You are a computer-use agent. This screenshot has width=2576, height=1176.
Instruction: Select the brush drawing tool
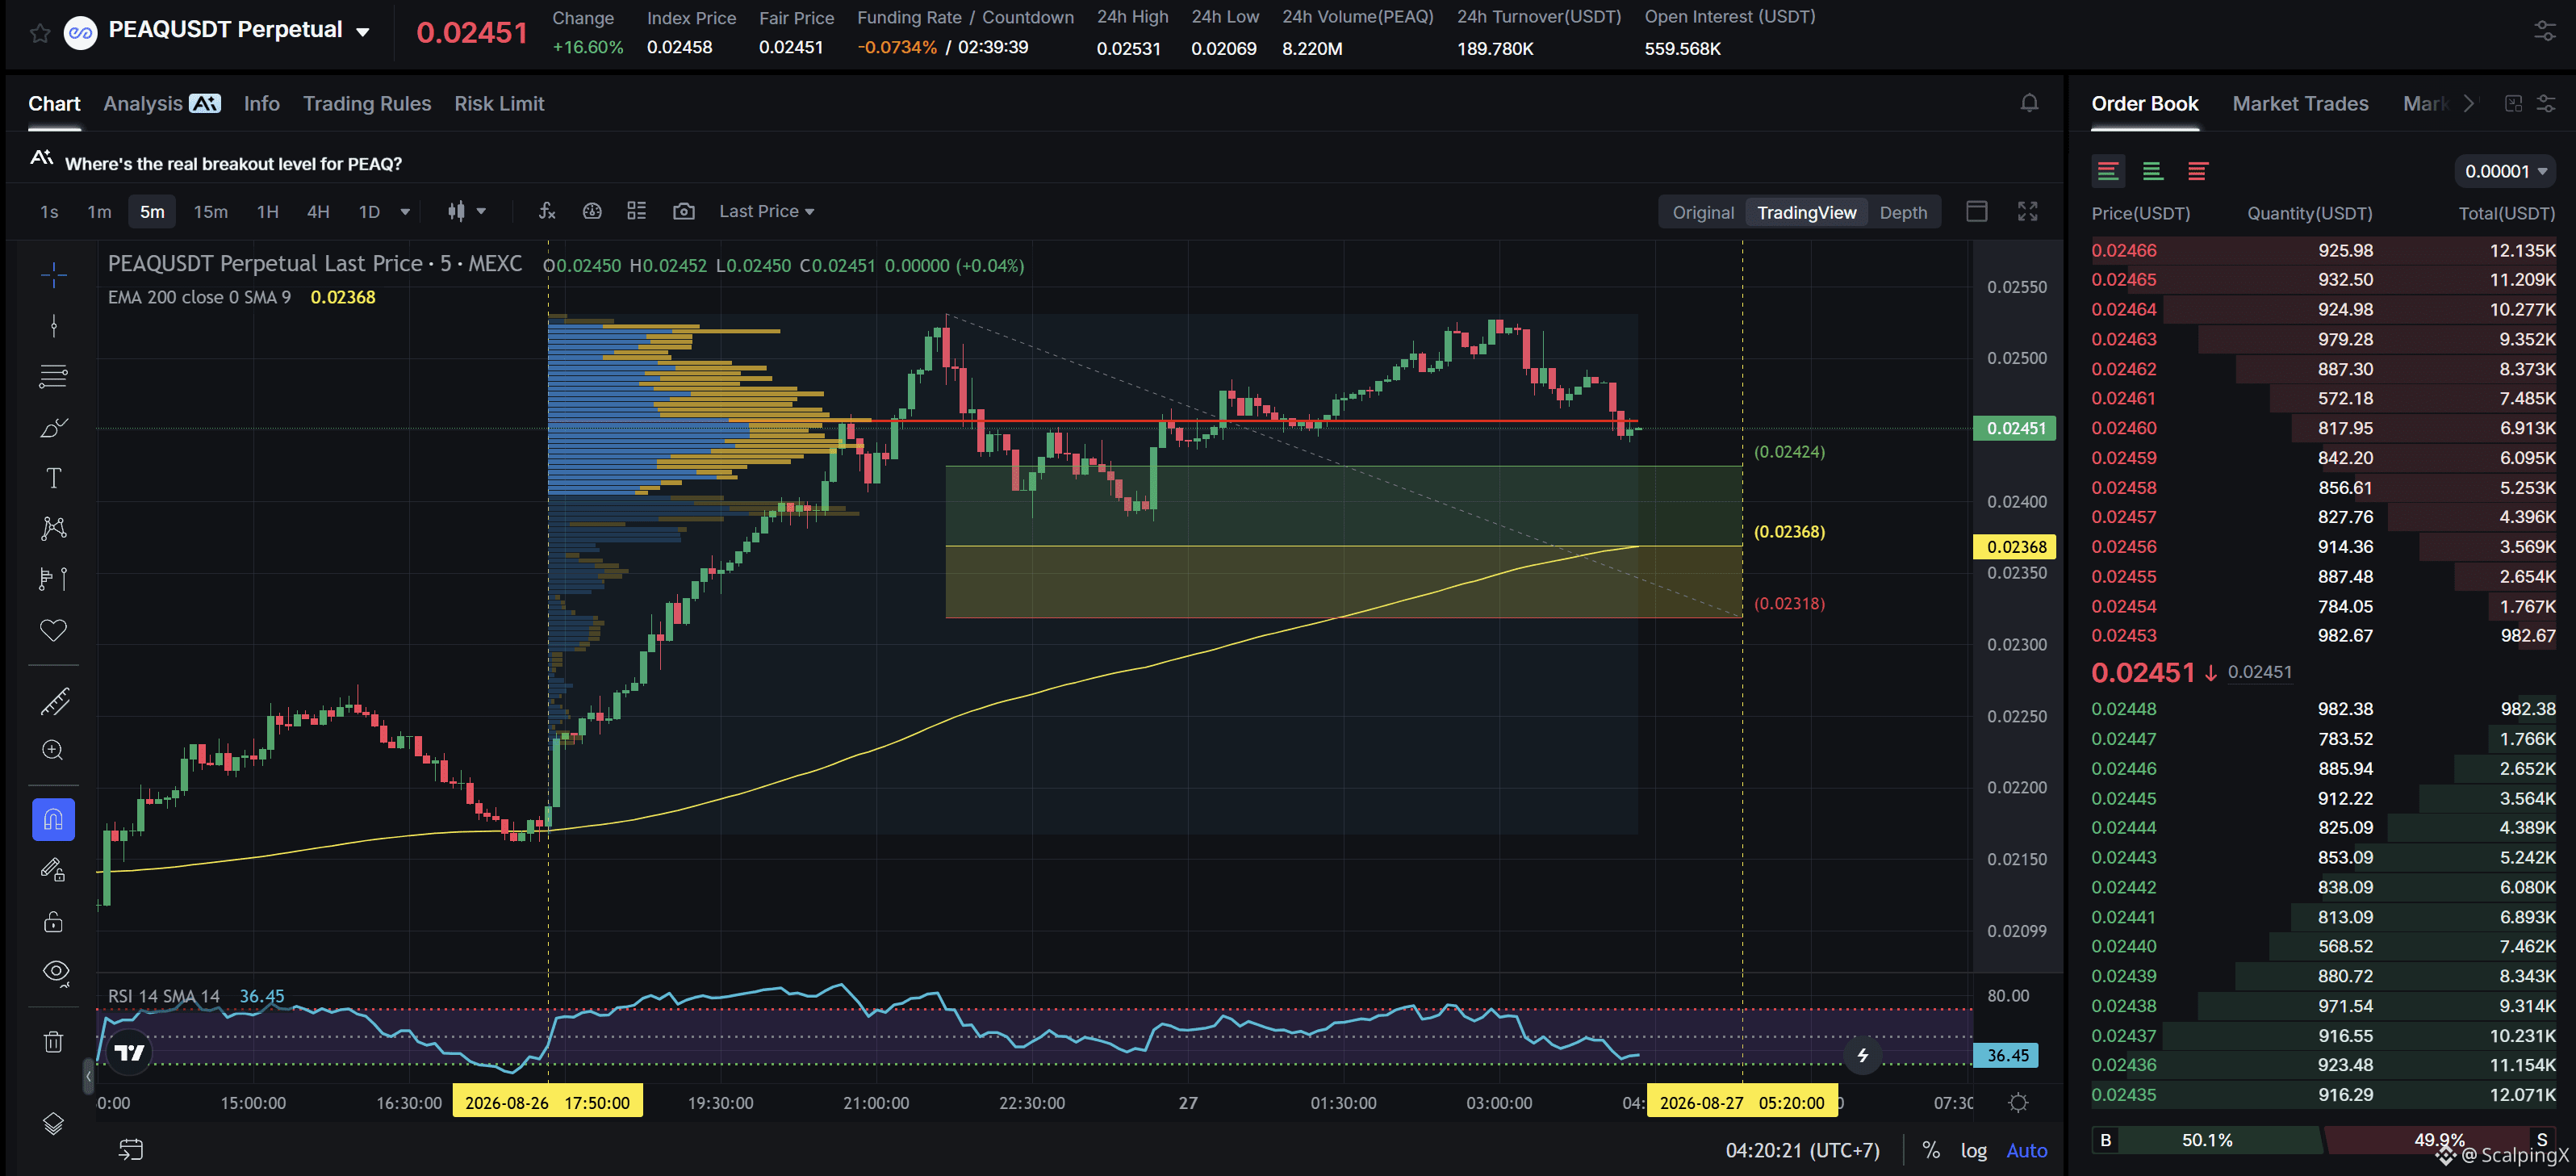point(54,427)
